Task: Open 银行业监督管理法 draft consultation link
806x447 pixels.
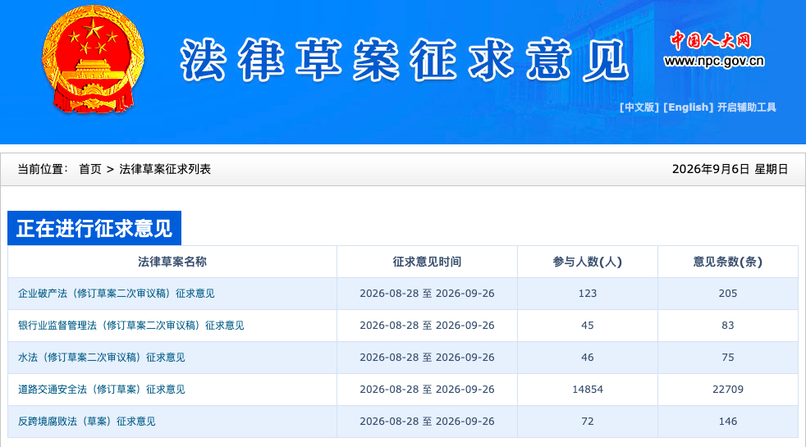Action: (131, 326)
